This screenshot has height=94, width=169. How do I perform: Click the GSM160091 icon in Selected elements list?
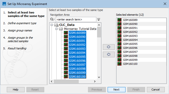(119, 28)
